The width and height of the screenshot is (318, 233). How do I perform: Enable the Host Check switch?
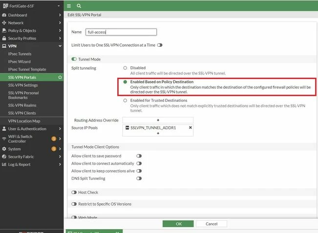pyautogui.click(x=74, y=193)
